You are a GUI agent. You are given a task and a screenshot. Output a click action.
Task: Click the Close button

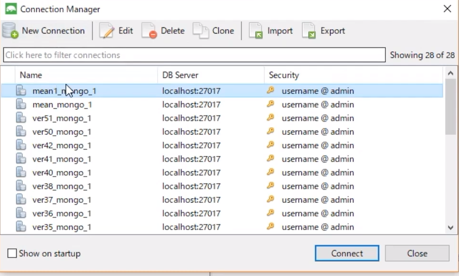(x=417, y=253)
